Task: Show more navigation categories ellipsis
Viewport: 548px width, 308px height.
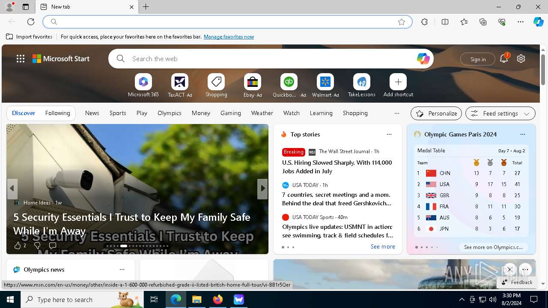Action: (x=397, y=113)
